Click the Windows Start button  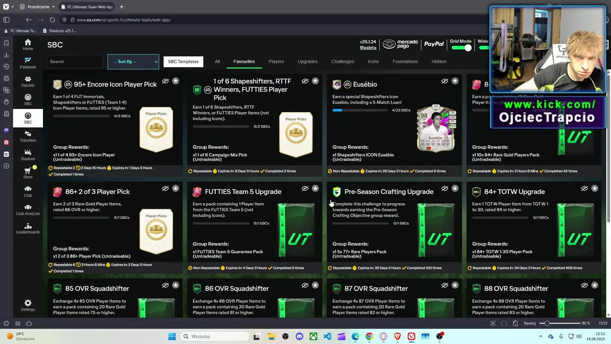pyautogui.click(x=172, y=336)
